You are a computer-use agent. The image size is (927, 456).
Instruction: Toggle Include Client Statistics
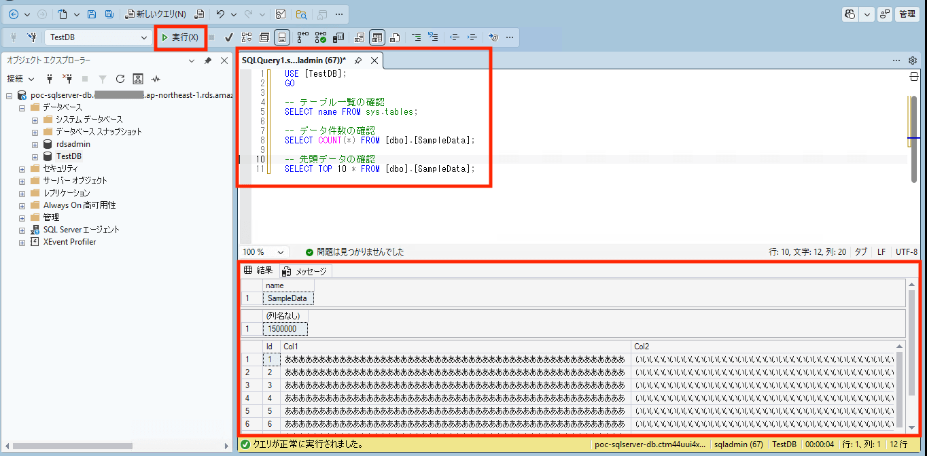pyautogui.click(x=338, y=37)
